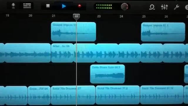
Task: Select the Gospel Improv 01.1 region at bar 25
Action: (x=163, y=32)
